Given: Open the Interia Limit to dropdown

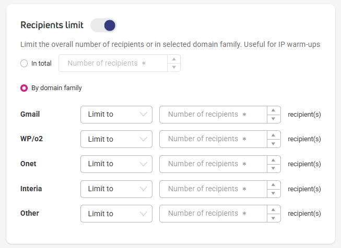Looking at the screenshot, I should 116,189.
